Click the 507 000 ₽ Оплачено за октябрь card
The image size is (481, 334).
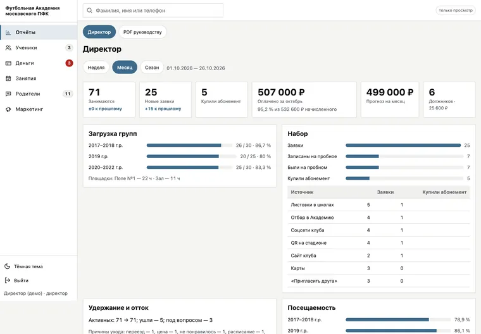(x=304, y=99)
